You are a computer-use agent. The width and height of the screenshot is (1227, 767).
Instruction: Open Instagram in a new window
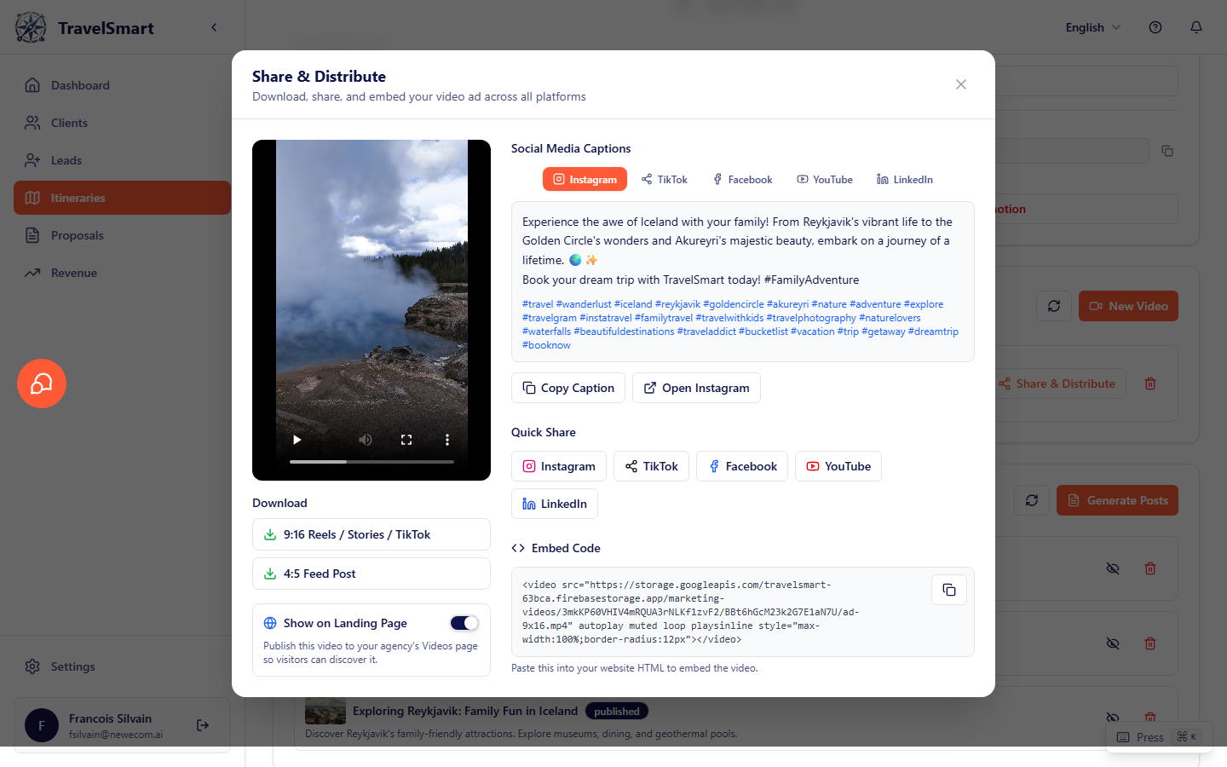point(696,388)
